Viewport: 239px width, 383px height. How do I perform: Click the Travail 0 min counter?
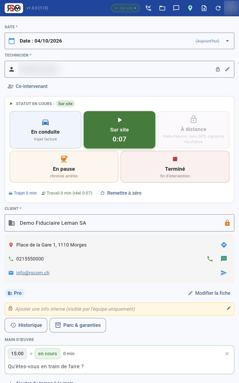pyautogui.click(x=67, y=193)
